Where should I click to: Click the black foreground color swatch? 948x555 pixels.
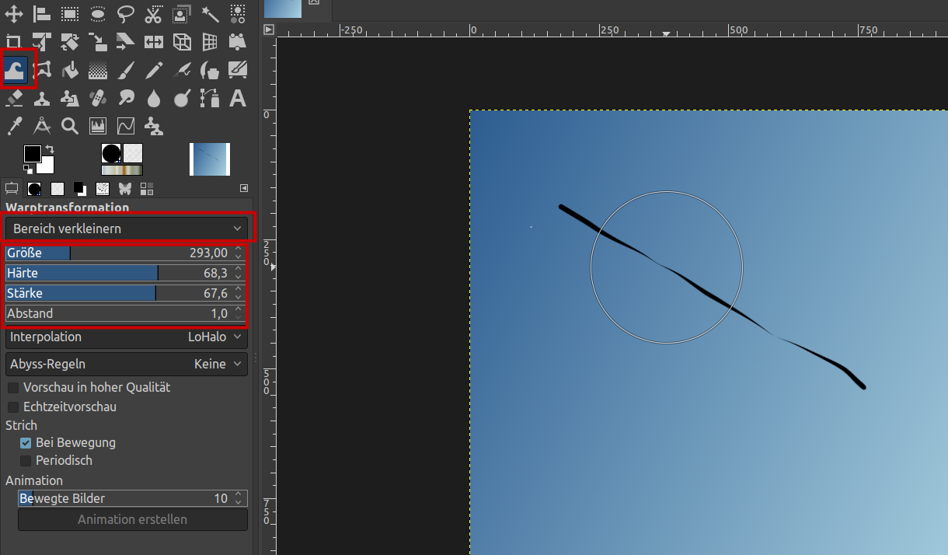pos(32,154)
